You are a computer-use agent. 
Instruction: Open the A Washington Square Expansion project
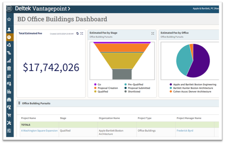point(39,131)
